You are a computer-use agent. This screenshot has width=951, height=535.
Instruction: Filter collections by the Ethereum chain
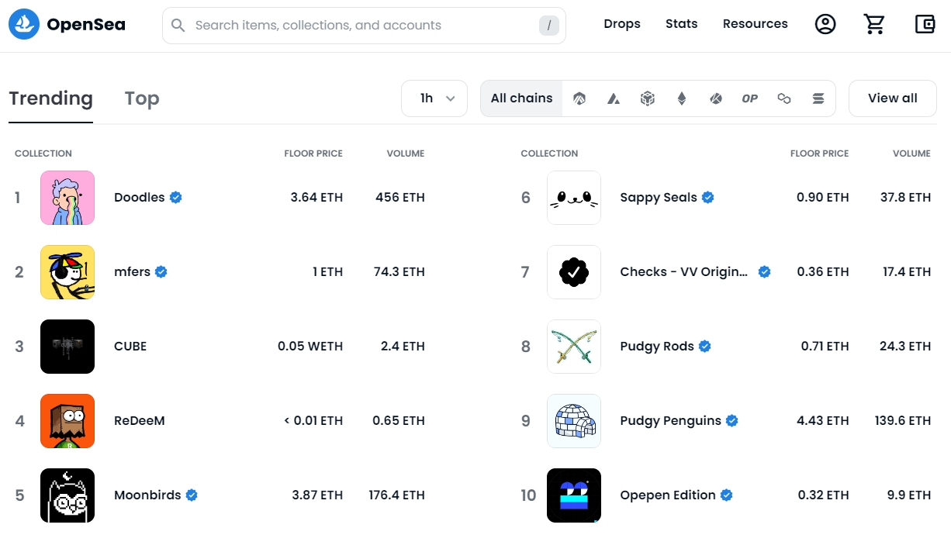click(x=682, y=98)
